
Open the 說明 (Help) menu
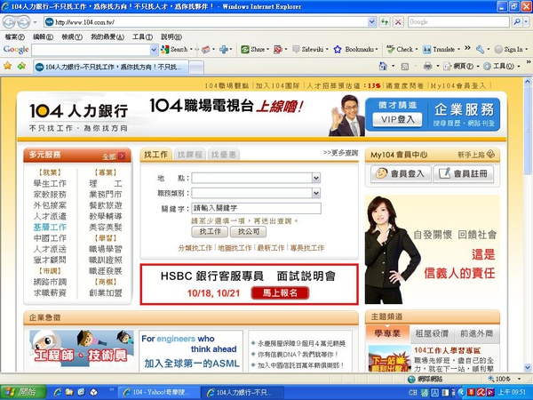(171, 36)
